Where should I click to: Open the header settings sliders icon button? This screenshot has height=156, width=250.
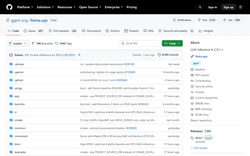pyautogui.click(x=241, y=7)
